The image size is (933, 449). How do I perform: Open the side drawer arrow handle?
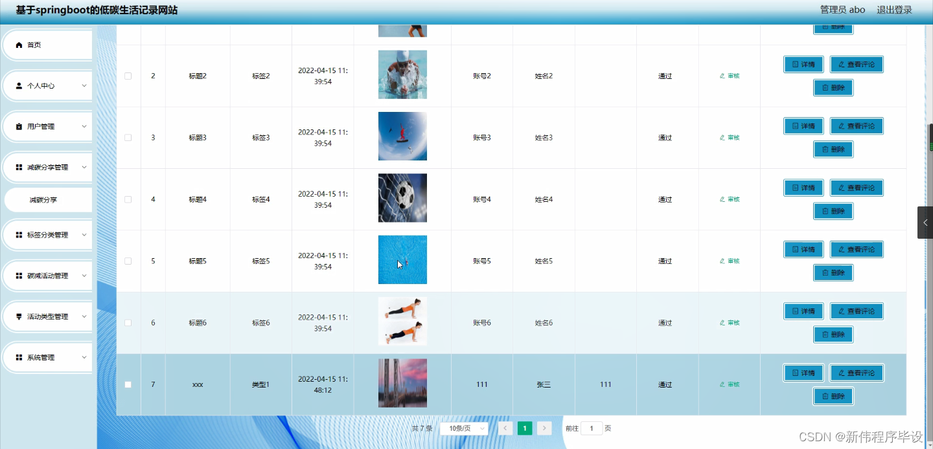[925, 223]
